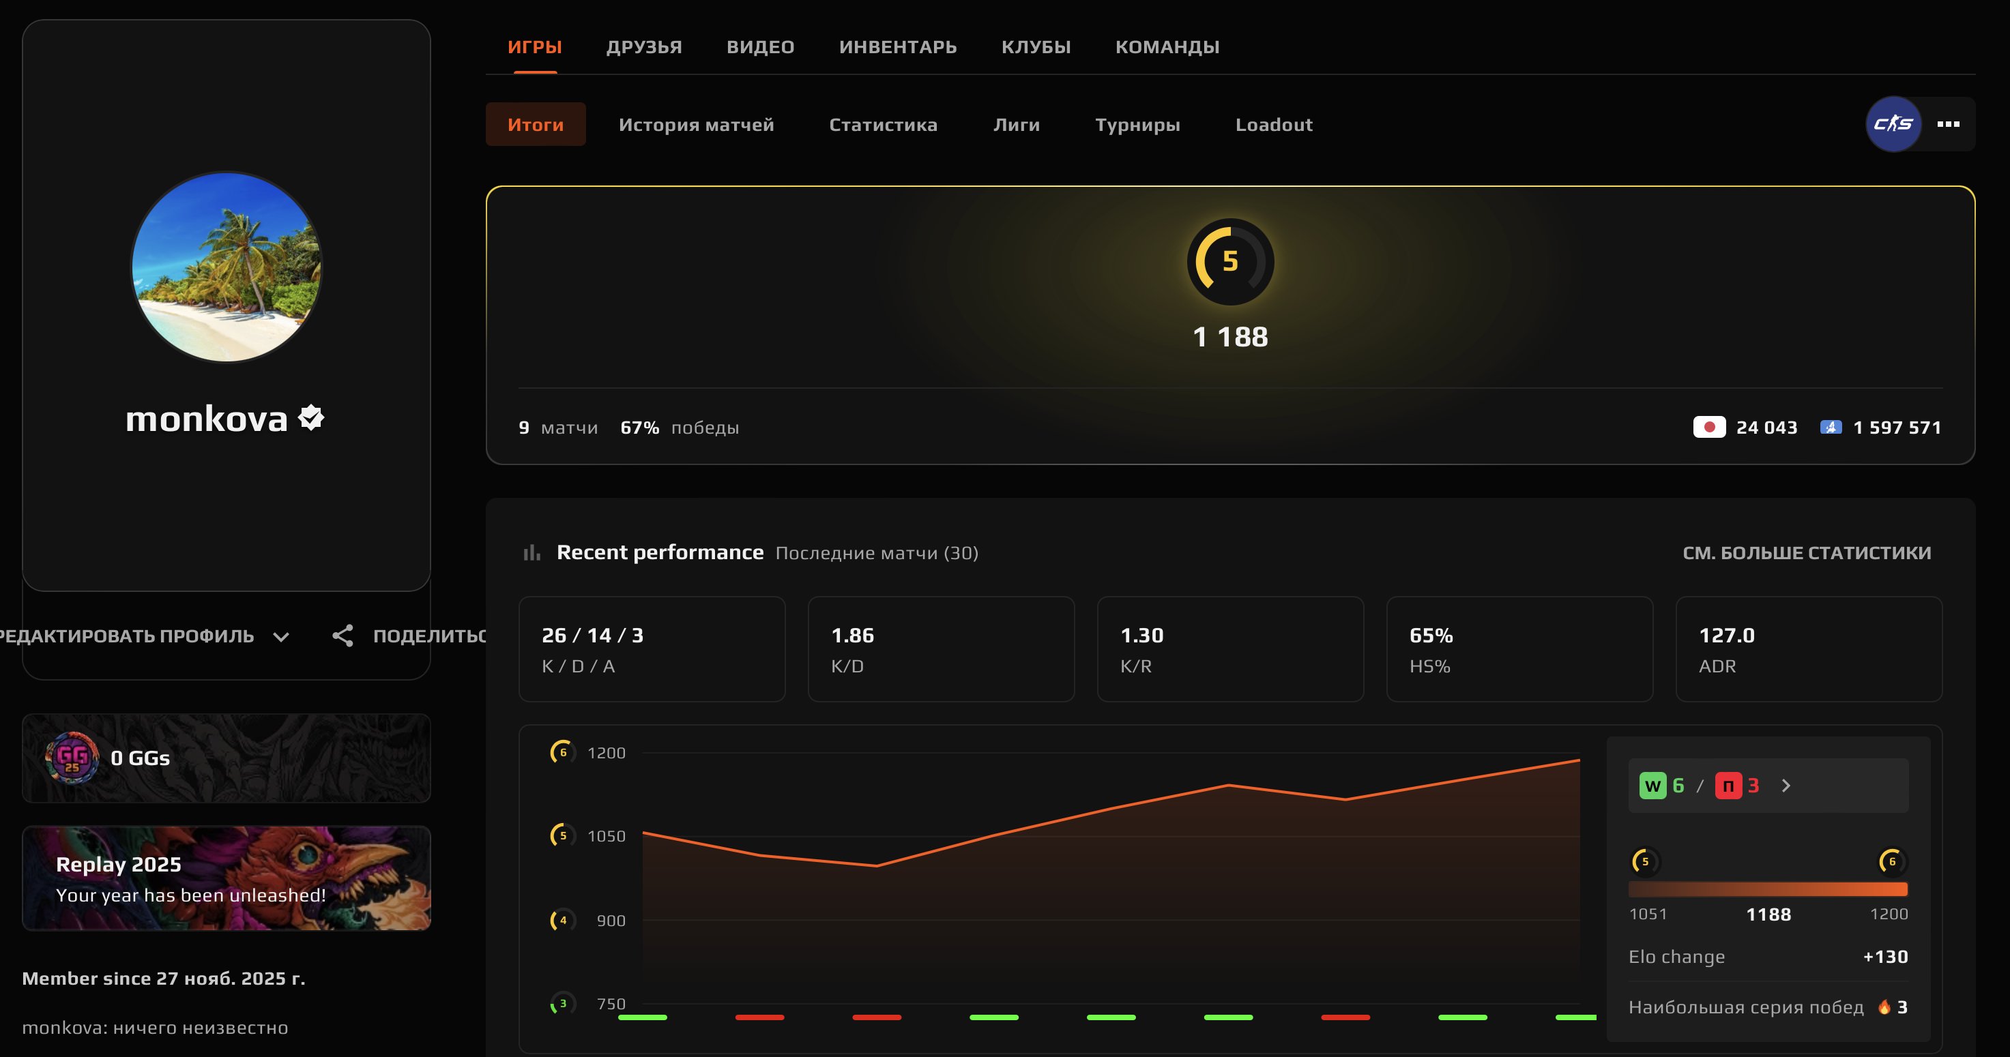Viewport: 2010px width, 1057px height.
Task: Click the fire streak icon beside series count
Action: point(1883,1007)
